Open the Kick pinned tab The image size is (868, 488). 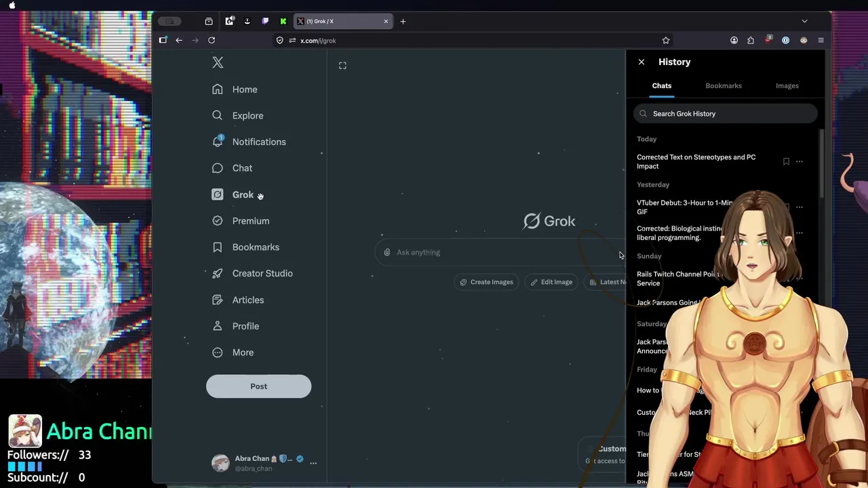[283, 22]
